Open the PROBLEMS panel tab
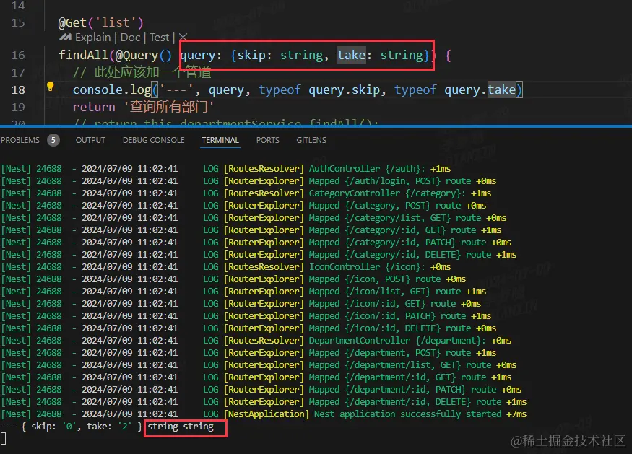 pos(20,140)
